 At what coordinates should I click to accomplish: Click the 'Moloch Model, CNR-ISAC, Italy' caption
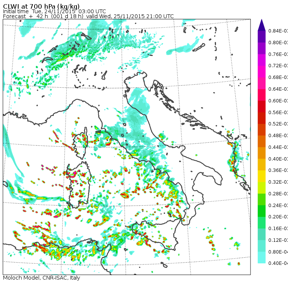[x=42, y=278]
